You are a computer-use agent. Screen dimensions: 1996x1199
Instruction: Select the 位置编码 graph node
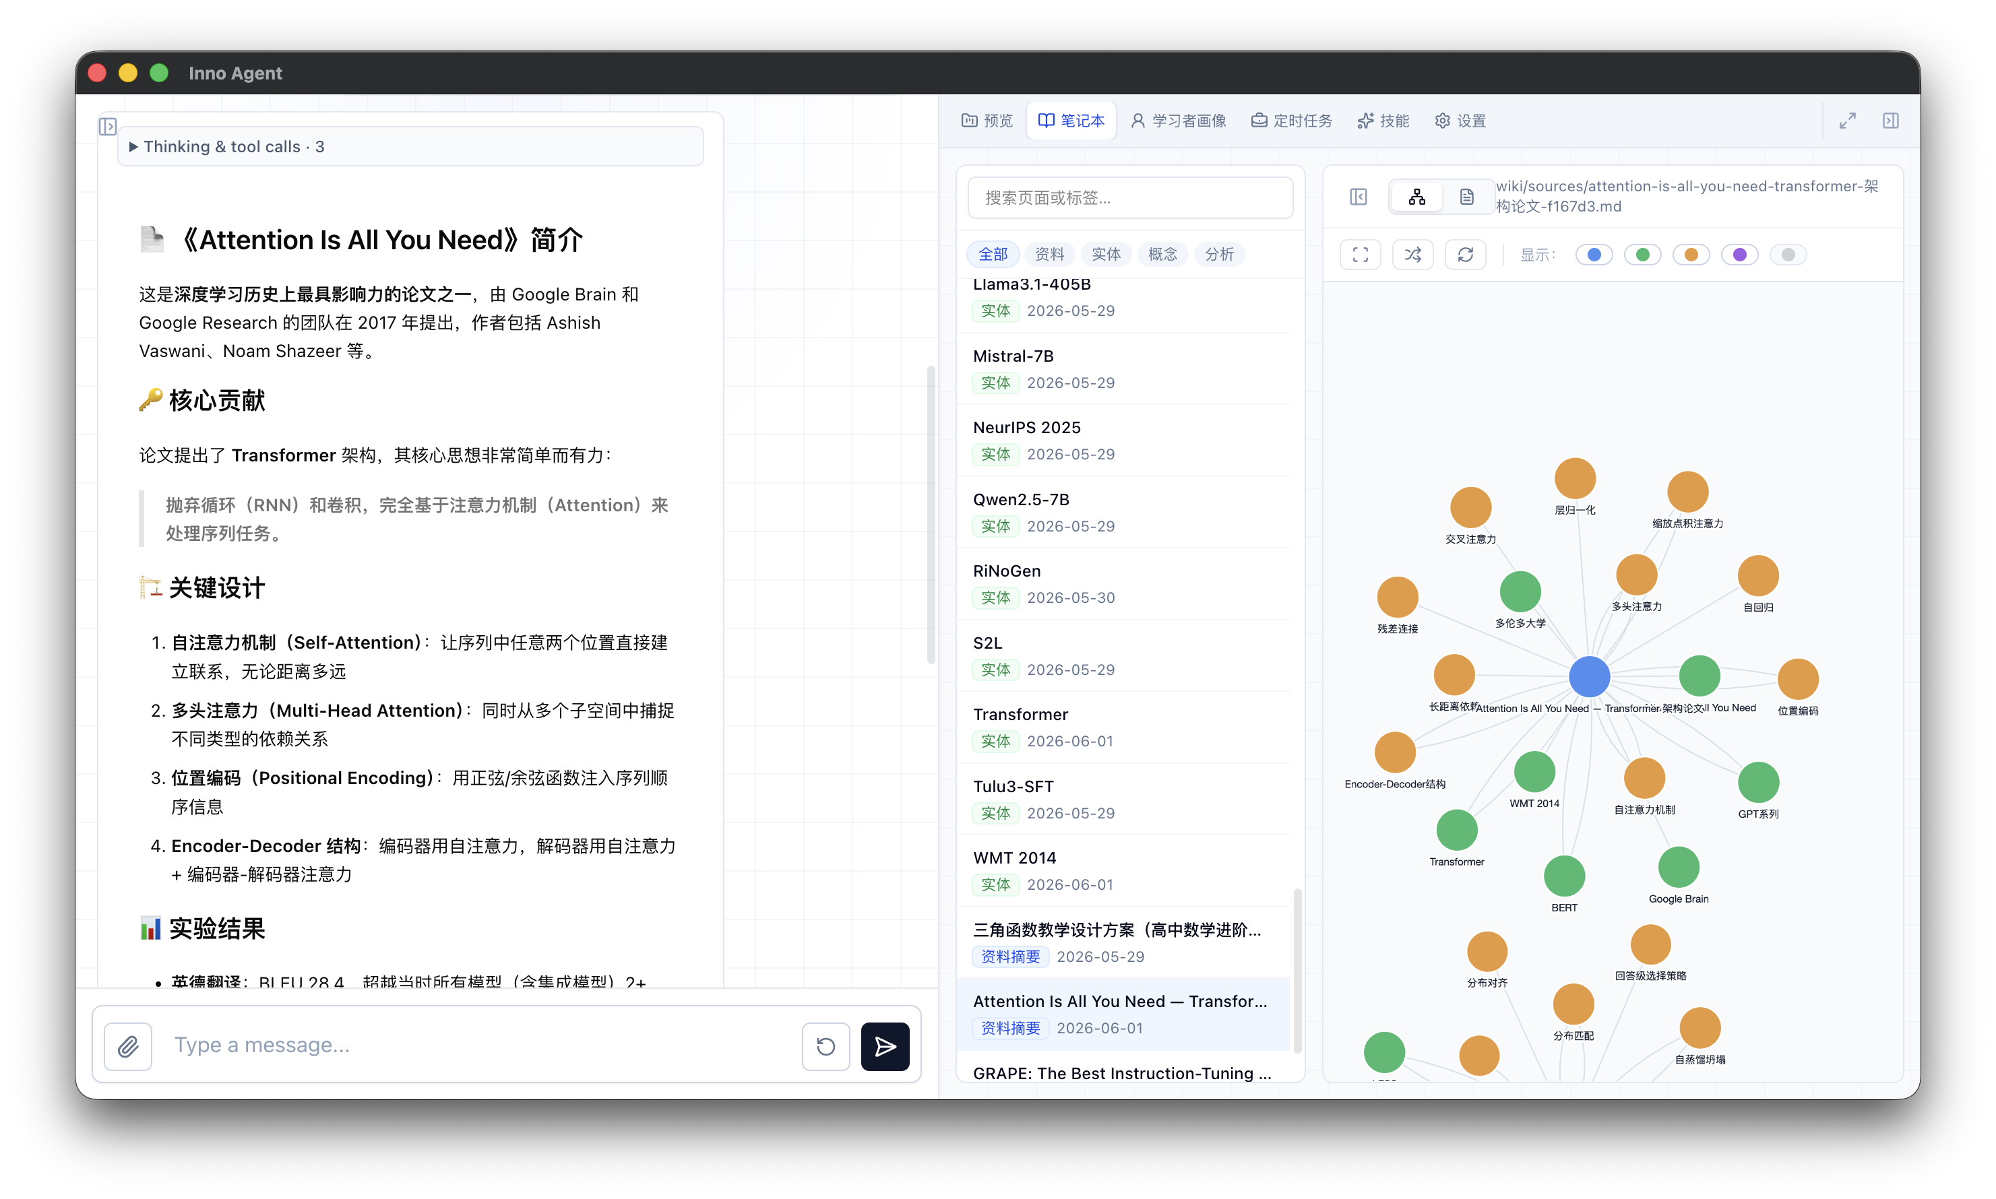pos(1797,679)
